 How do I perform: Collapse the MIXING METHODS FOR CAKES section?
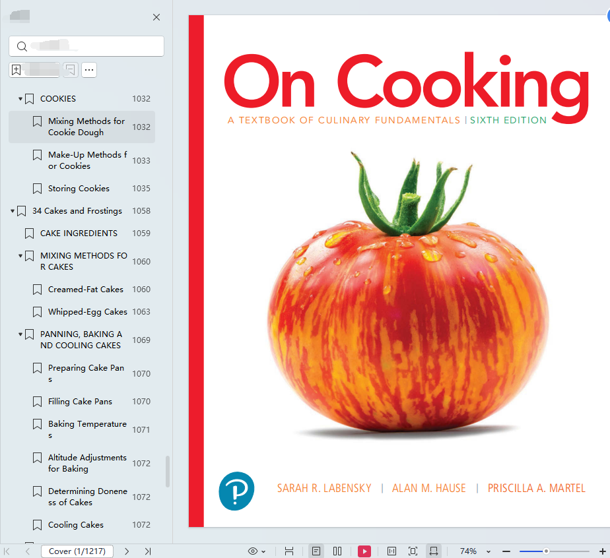click(20, 256)
